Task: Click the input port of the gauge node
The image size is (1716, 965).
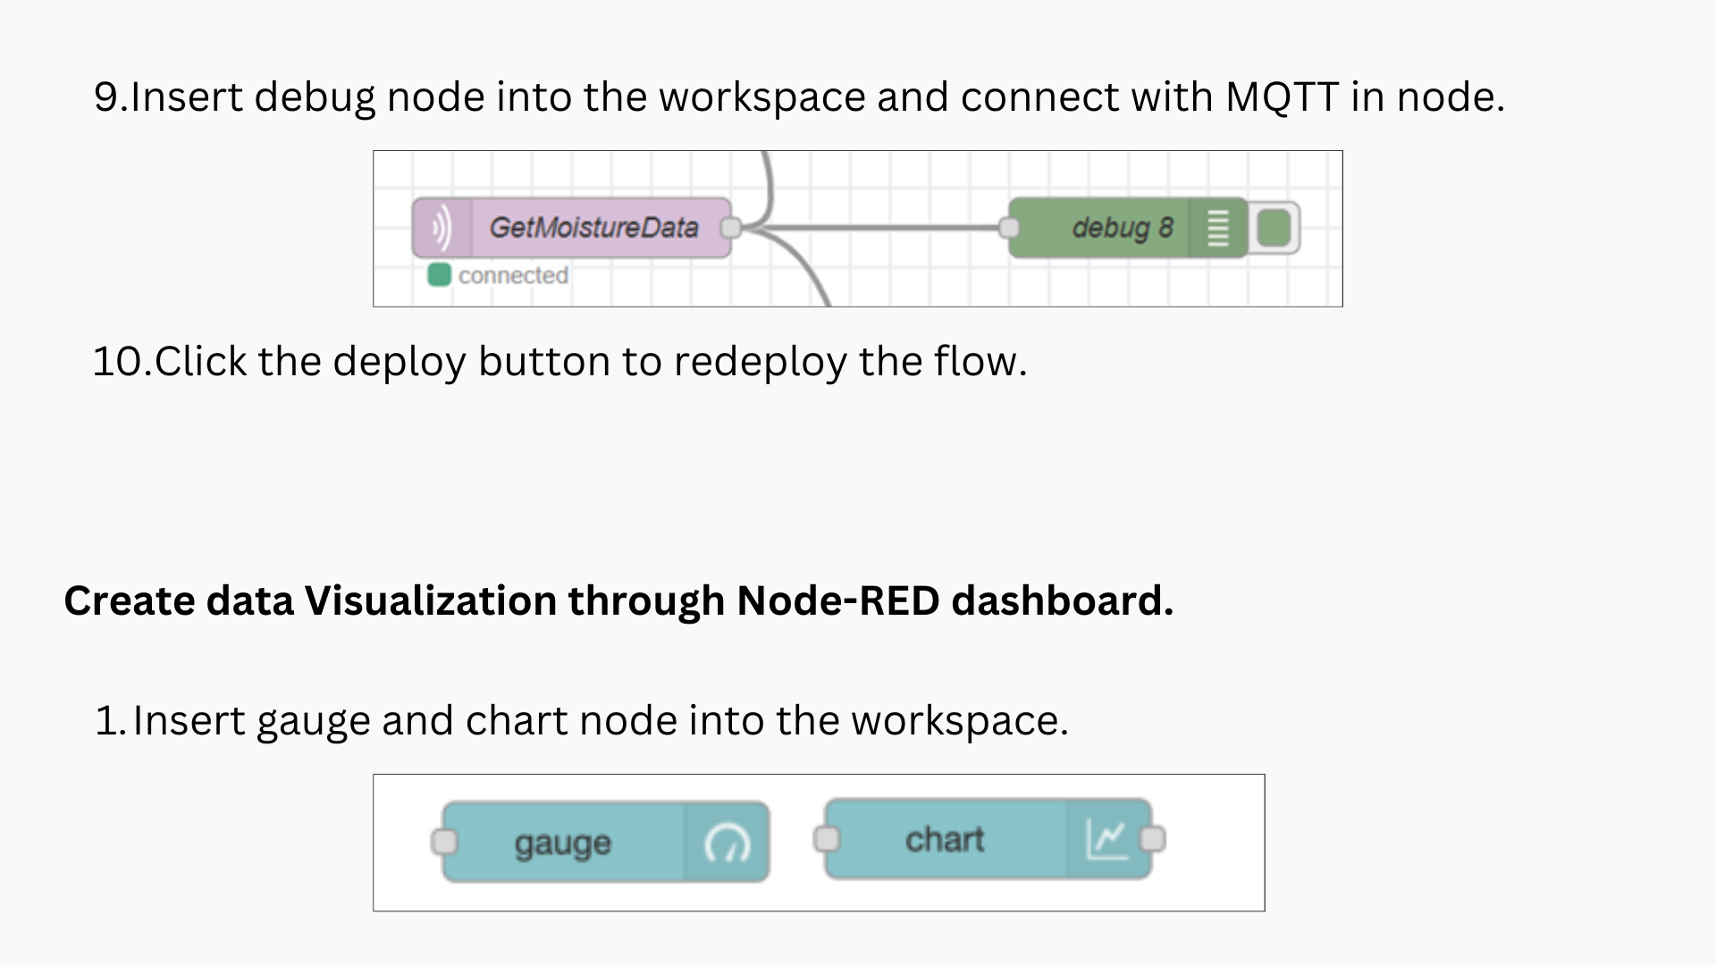Action: 444,841
